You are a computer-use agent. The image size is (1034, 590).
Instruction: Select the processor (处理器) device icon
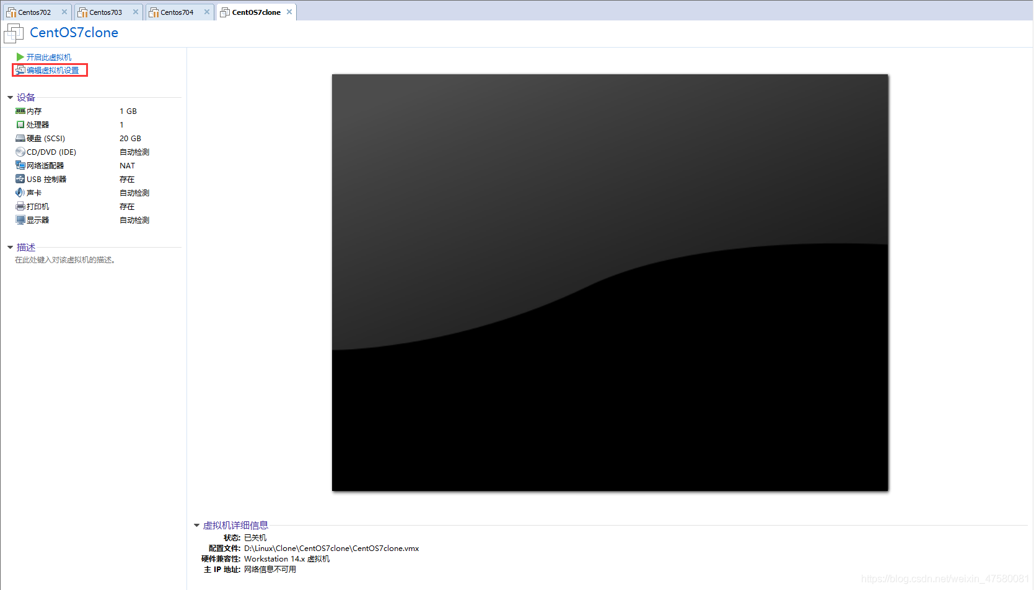point(20,125)
